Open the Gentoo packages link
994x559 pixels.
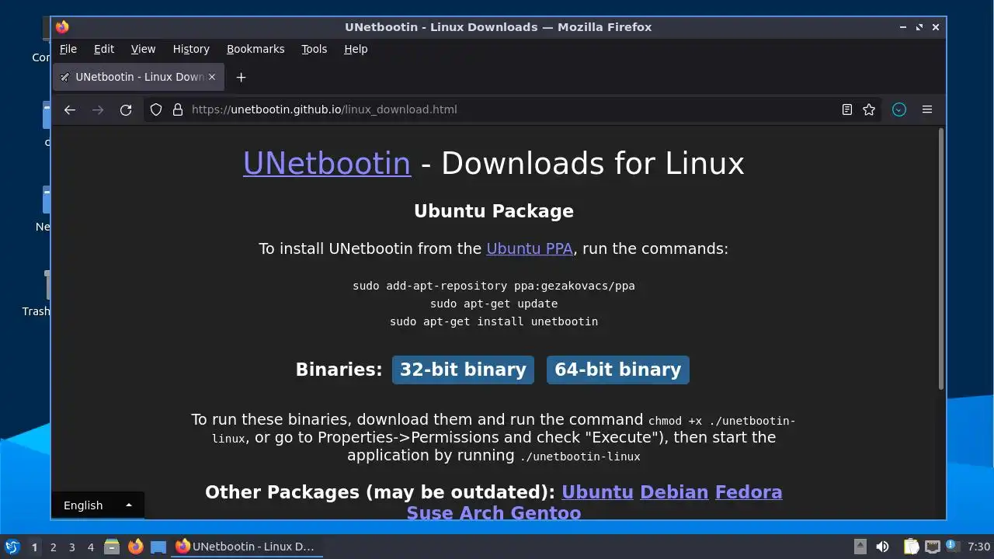544,513
